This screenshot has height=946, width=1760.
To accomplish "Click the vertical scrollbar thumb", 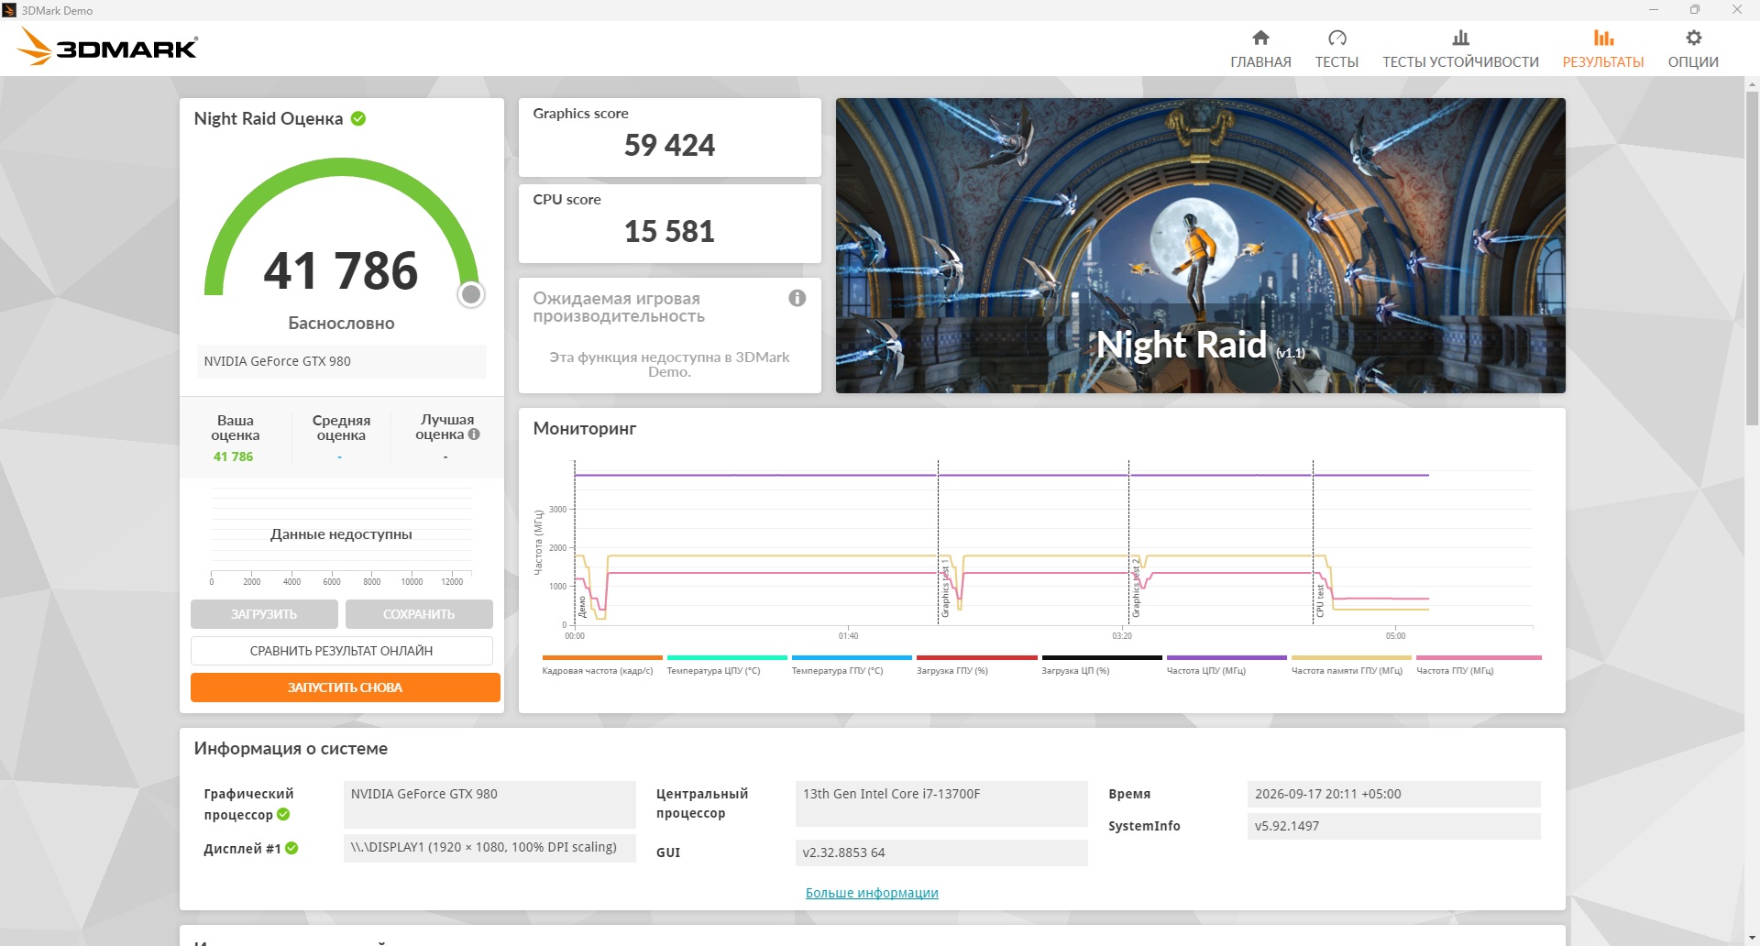I will [x=1752, y=257].
